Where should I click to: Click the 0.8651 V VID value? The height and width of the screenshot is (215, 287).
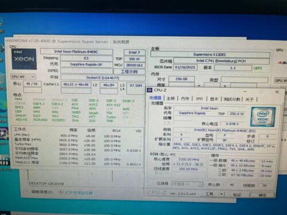tap(134, 164)
